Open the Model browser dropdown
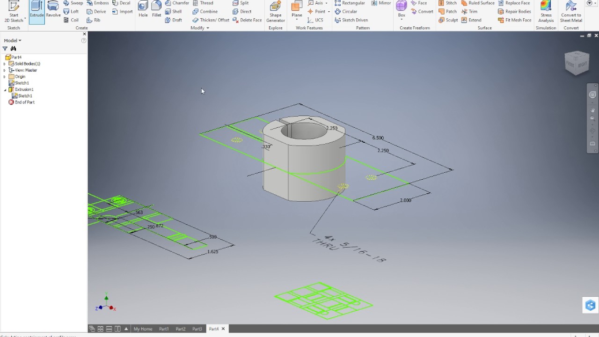This screenshot has height=337, width=599. [x=13, y=40]
